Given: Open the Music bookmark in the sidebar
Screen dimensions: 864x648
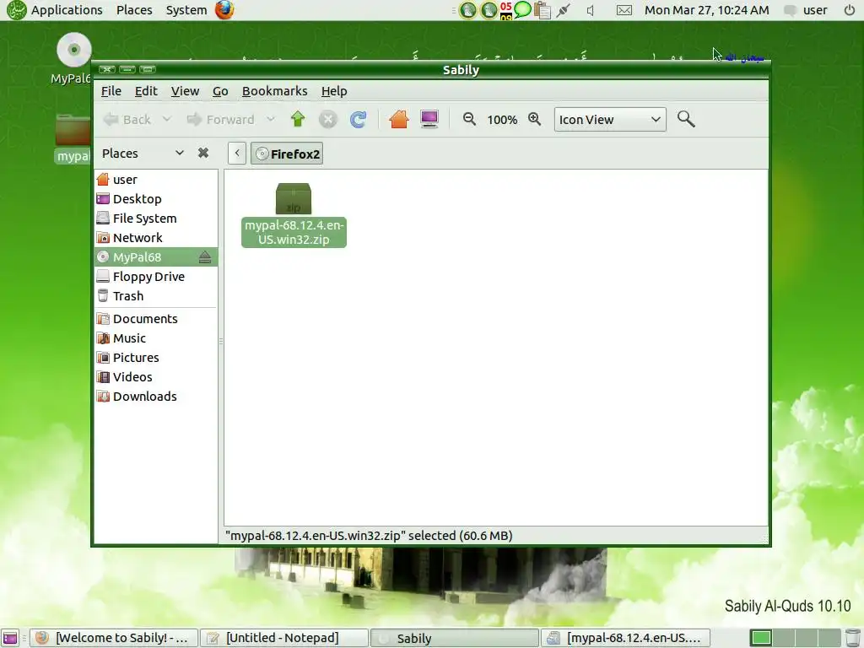Looking at the screenshot, I should coord(156,337).
